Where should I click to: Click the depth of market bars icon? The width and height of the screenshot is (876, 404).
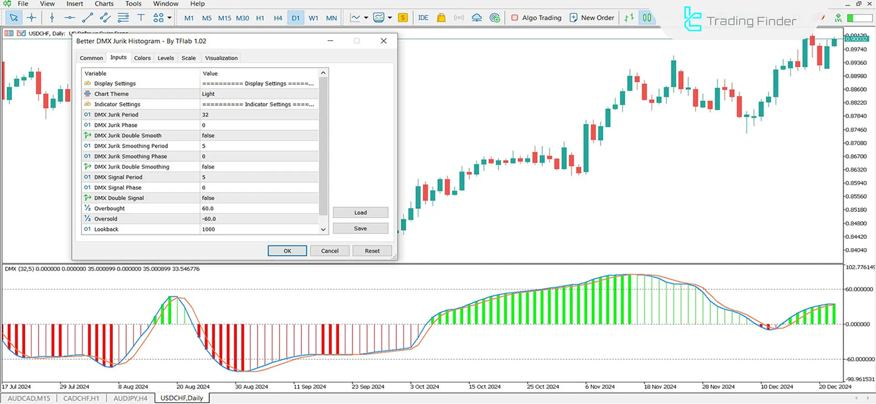tap(629, 18)
